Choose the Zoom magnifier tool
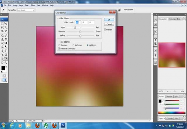This screenshot has width=187, height=129. pos(6,62)
